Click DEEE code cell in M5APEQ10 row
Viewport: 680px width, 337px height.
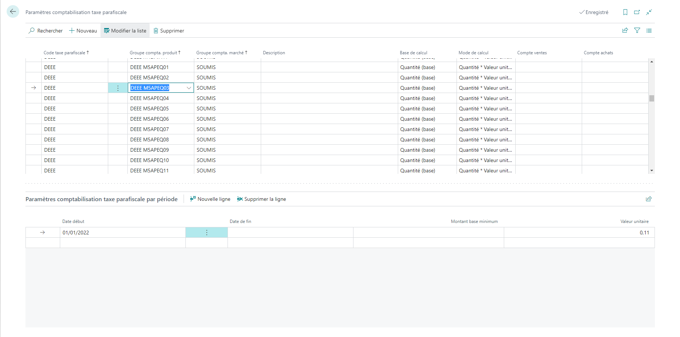(x=75, y=160)
